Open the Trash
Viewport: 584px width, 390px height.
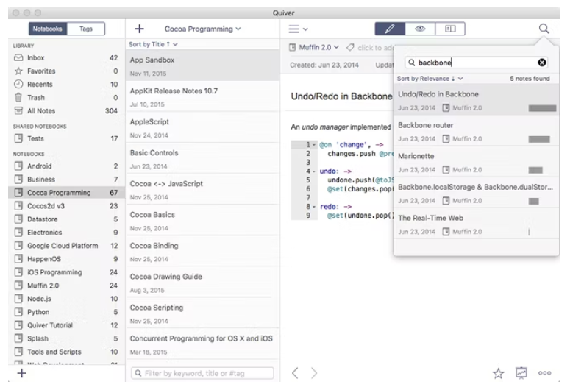tap(66, 98)
